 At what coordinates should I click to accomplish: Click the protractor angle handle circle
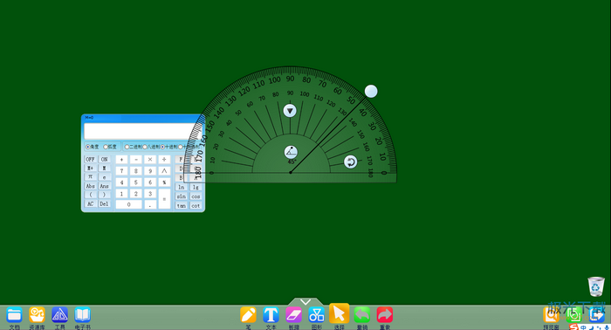371,92
